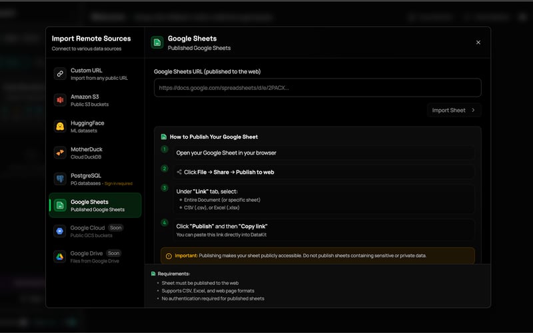Click Entire Document (or specific sheet) bullet
Image resolution: width=533 pixels, height=333 pixels.
point(222,200)
